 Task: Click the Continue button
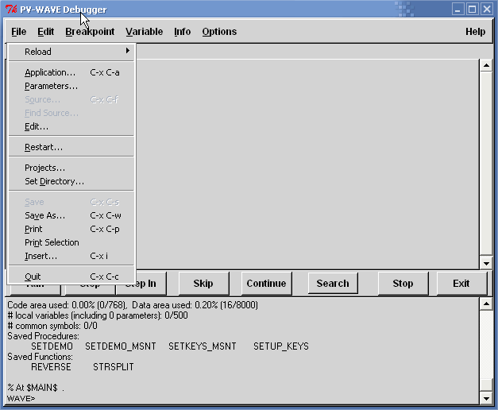(266, 283)
